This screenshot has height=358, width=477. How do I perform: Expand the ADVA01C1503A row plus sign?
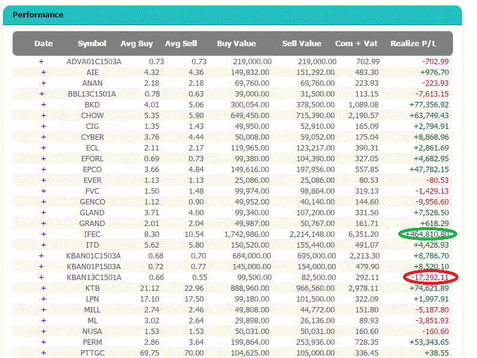click(x=41, y=61)
